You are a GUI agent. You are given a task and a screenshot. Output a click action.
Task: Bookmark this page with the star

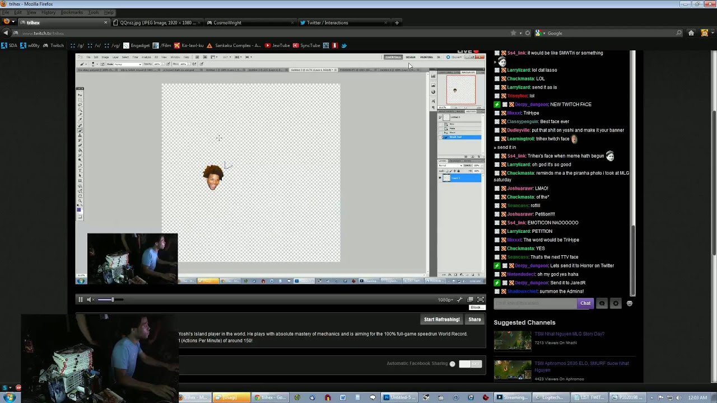coord(513,33)
